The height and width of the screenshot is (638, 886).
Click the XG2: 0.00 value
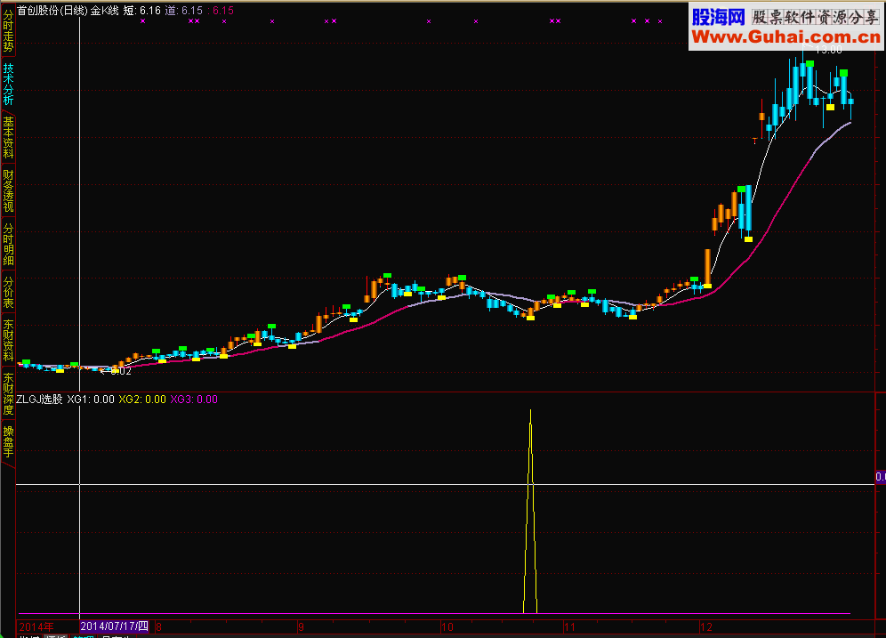click(x=142, y=400)
